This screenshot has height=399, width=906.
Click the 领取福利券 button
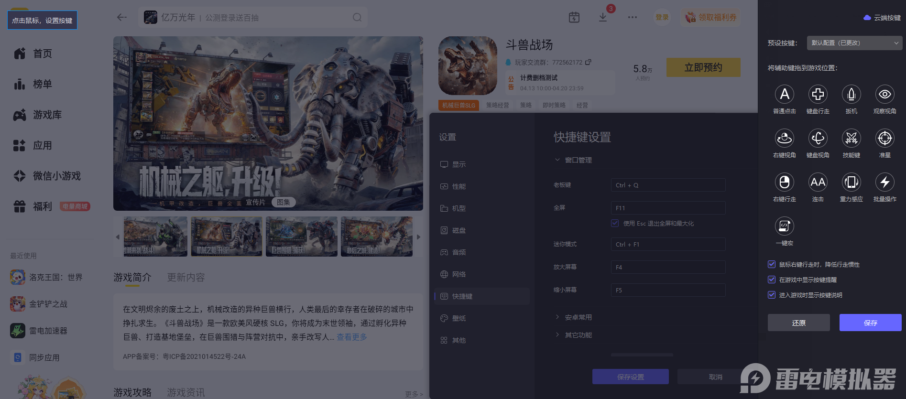(710, 17)
